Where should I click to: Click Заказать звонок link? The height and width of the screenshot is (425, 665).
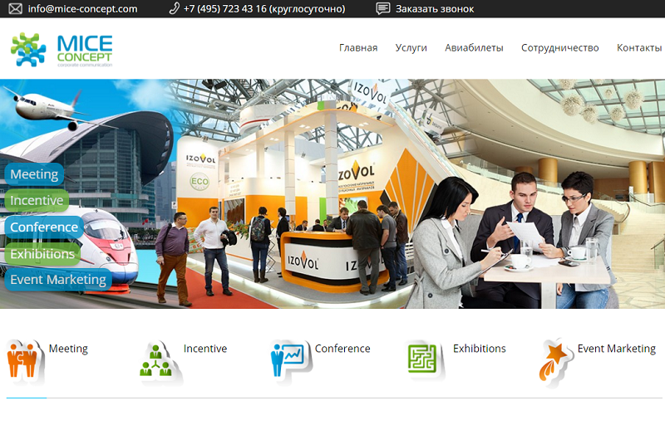(435, 9)
